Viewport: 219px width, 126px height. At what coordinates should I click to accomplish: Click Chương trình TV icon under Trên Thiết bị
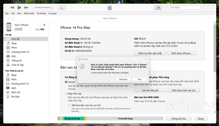[8, 84]
